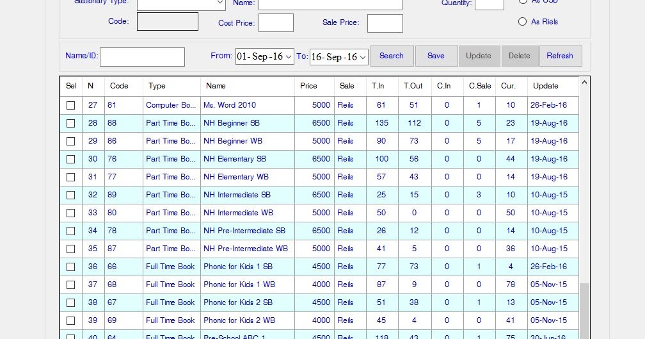Image resolution: width=645 pixels, height=339 pixels.
Task: Select the 'Phonic for Kids 1 WB' cell
Action: click(248, 285)
